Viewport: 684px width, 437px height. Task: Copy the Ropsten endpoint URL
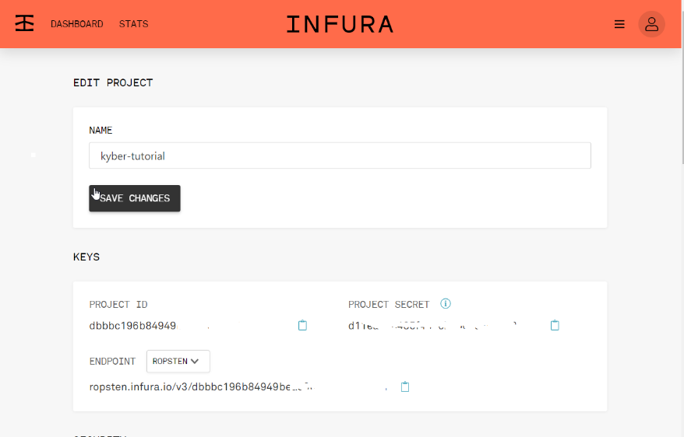click(x=404, y=386)
